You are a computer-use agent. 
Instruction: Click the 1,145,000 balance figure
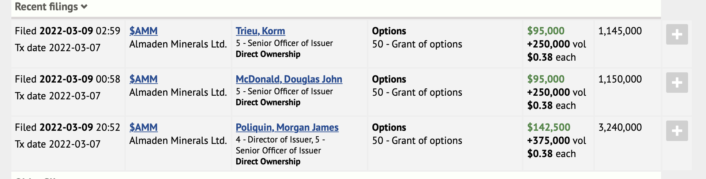coord(620,31)
